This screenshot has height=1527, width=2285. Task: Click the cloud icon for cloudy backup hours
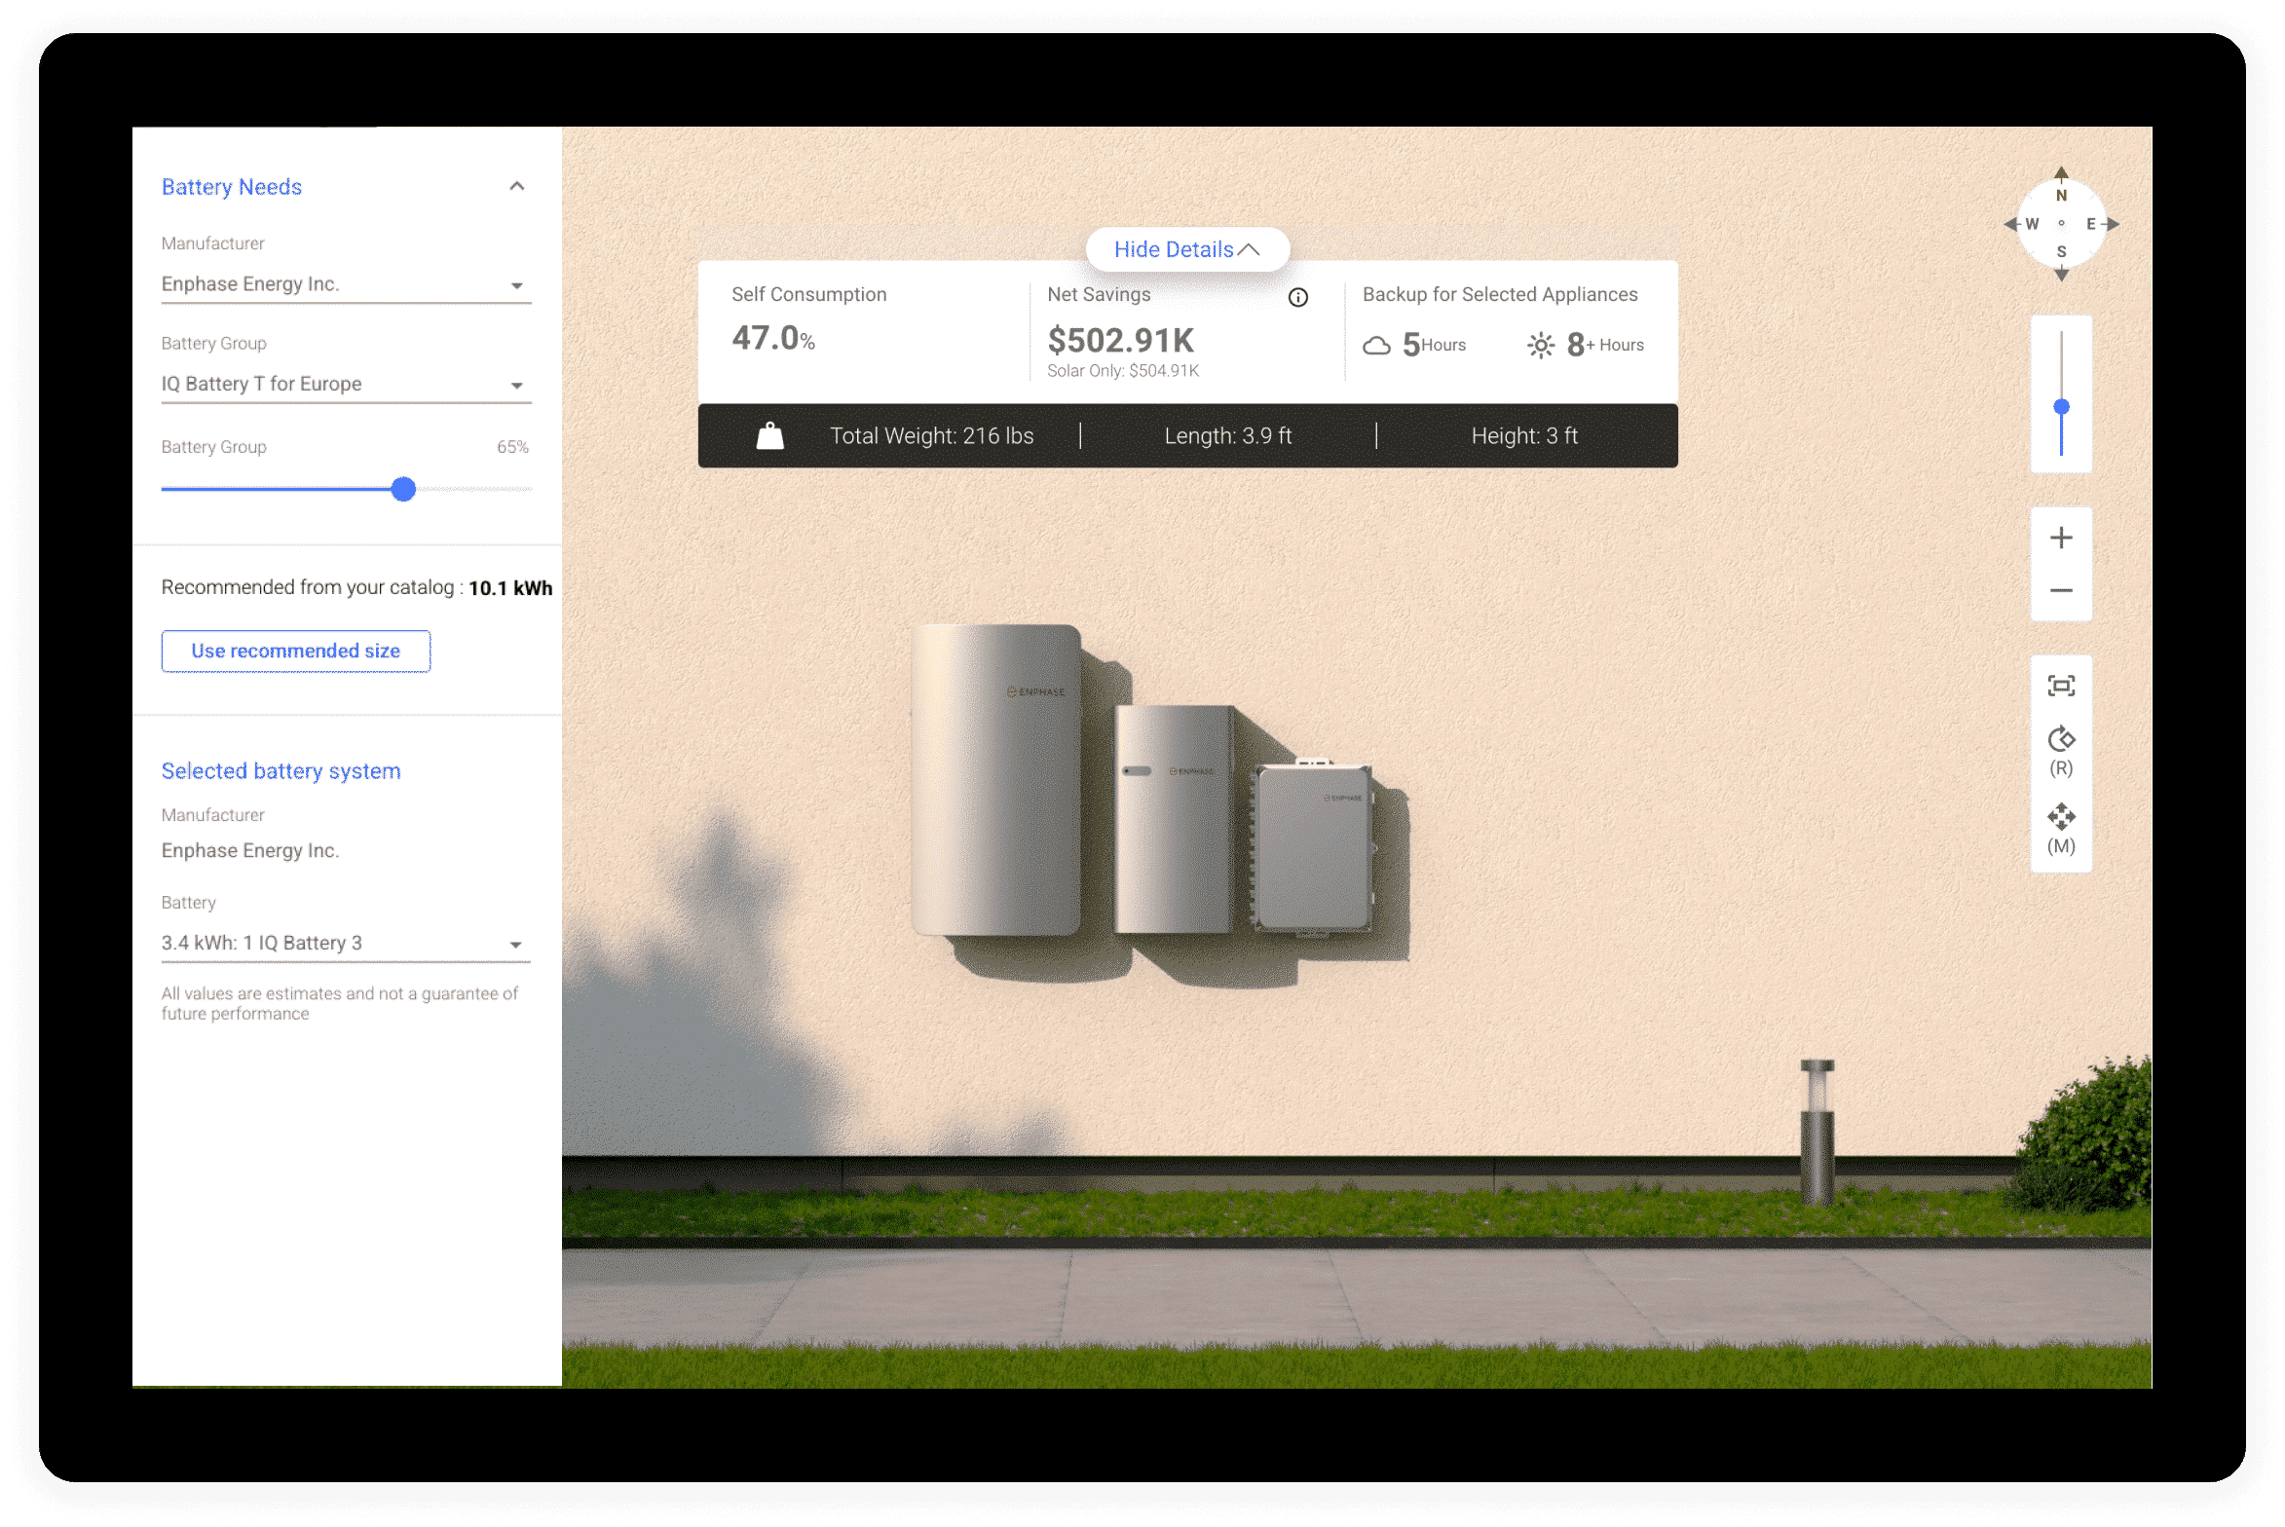tap(1376, 346)
